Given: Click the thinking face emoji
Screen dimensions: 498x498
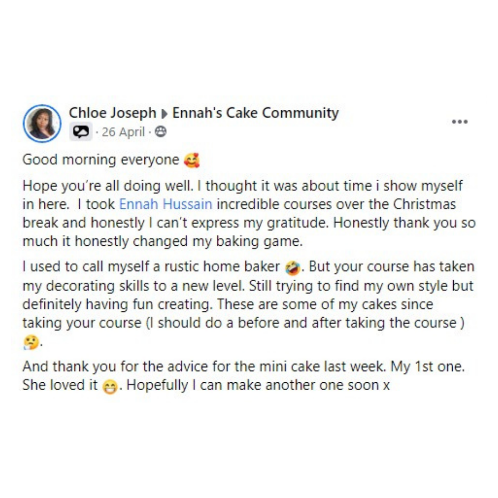Looking at the screenshot, I should click(31, 342).
